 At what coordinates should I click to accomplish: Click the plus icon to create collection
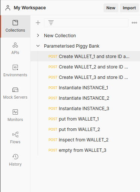pyautogui.click(x=38, y=23)
